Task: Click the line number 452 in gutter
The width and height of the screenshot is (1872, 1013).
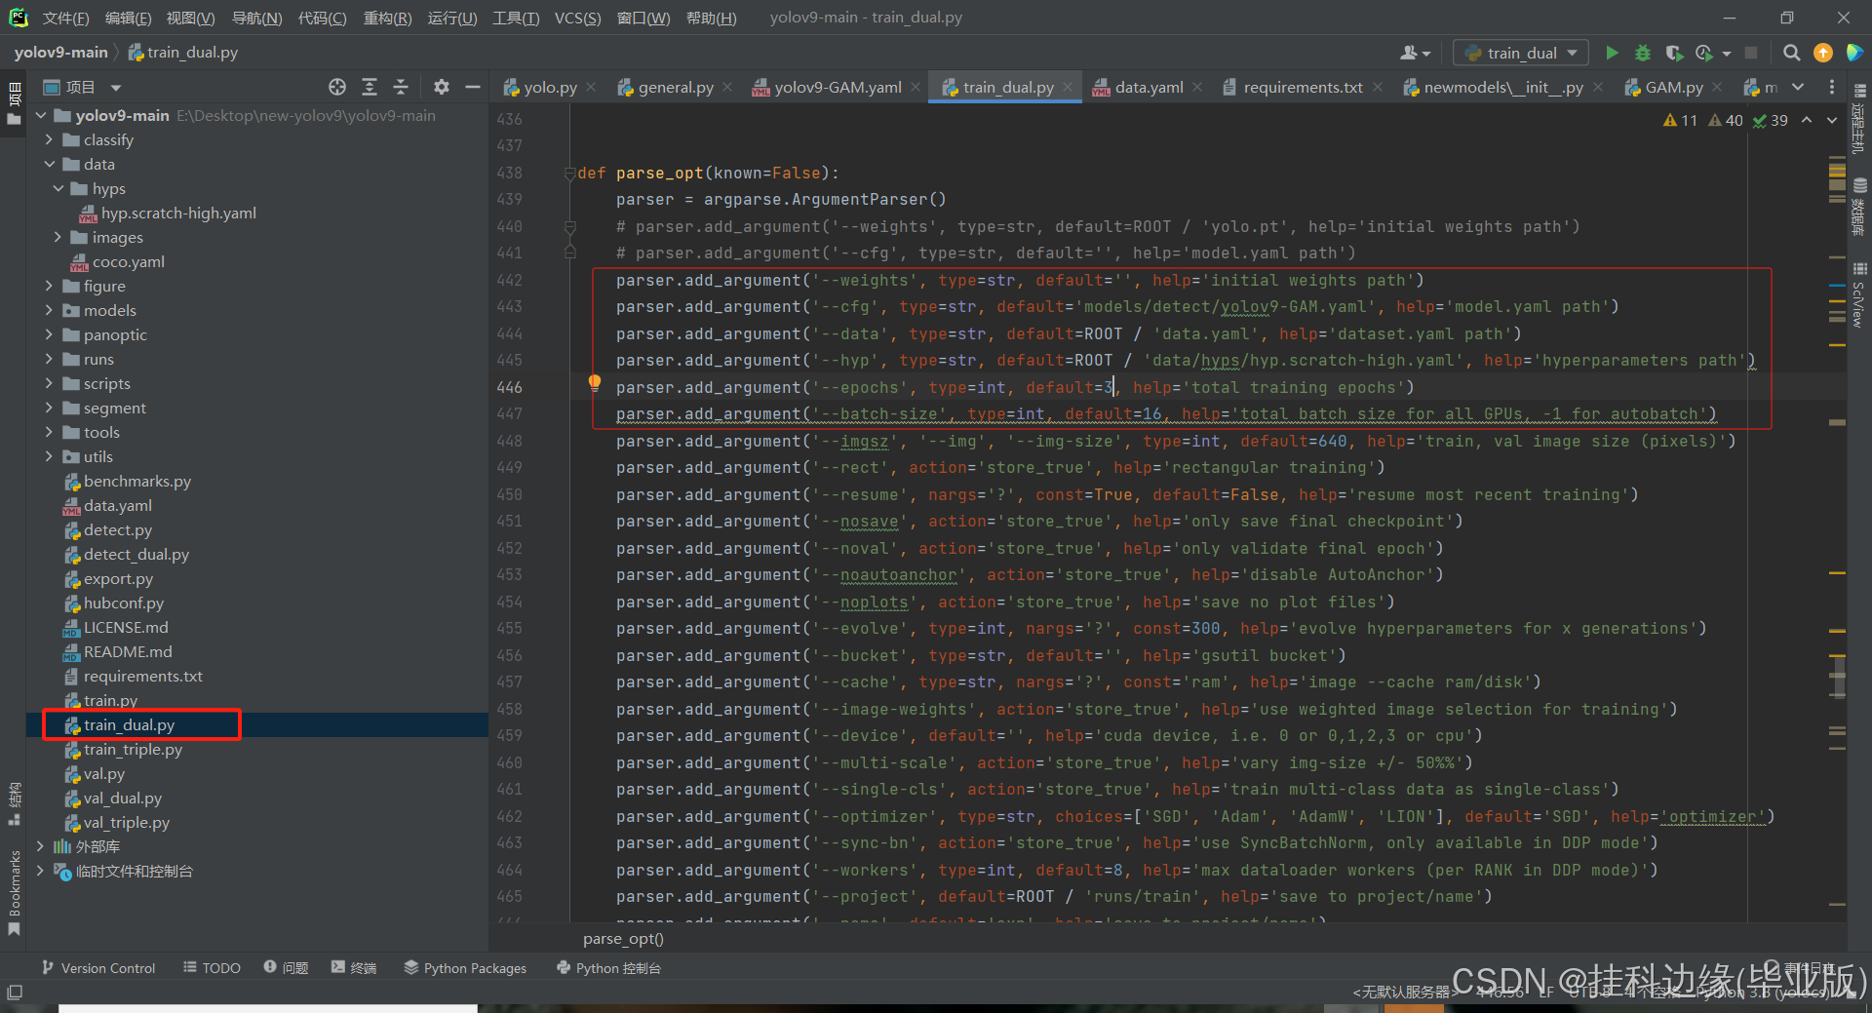Action: 509,548
